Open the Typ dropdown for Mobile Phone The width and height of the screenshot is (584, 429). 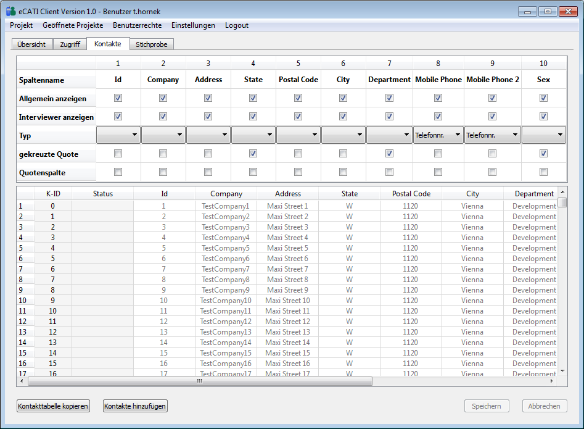pos(438,135)
